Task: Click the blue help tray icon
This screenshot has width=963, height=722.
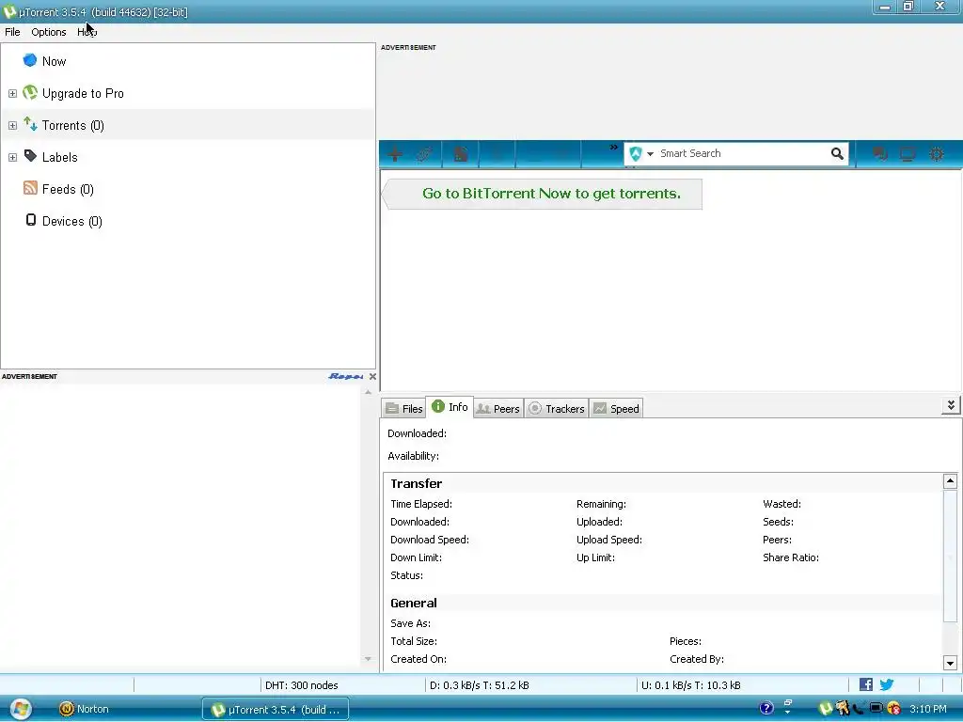Action: 766,709
